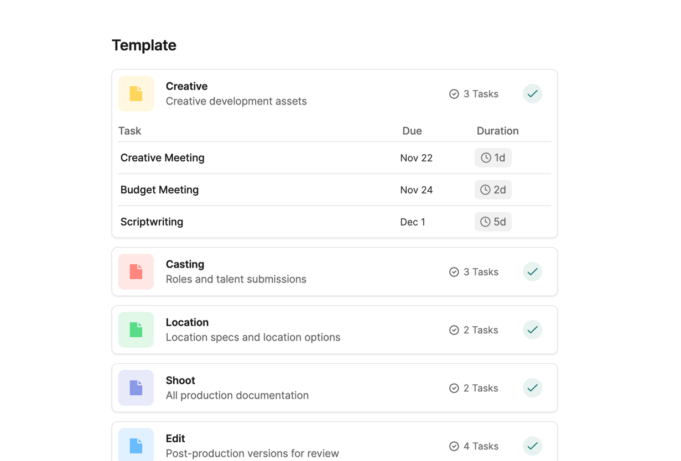Viewport: 681px width, 461px height.
Task: Click the yellow Creative file icon
Action: [136, 94]
